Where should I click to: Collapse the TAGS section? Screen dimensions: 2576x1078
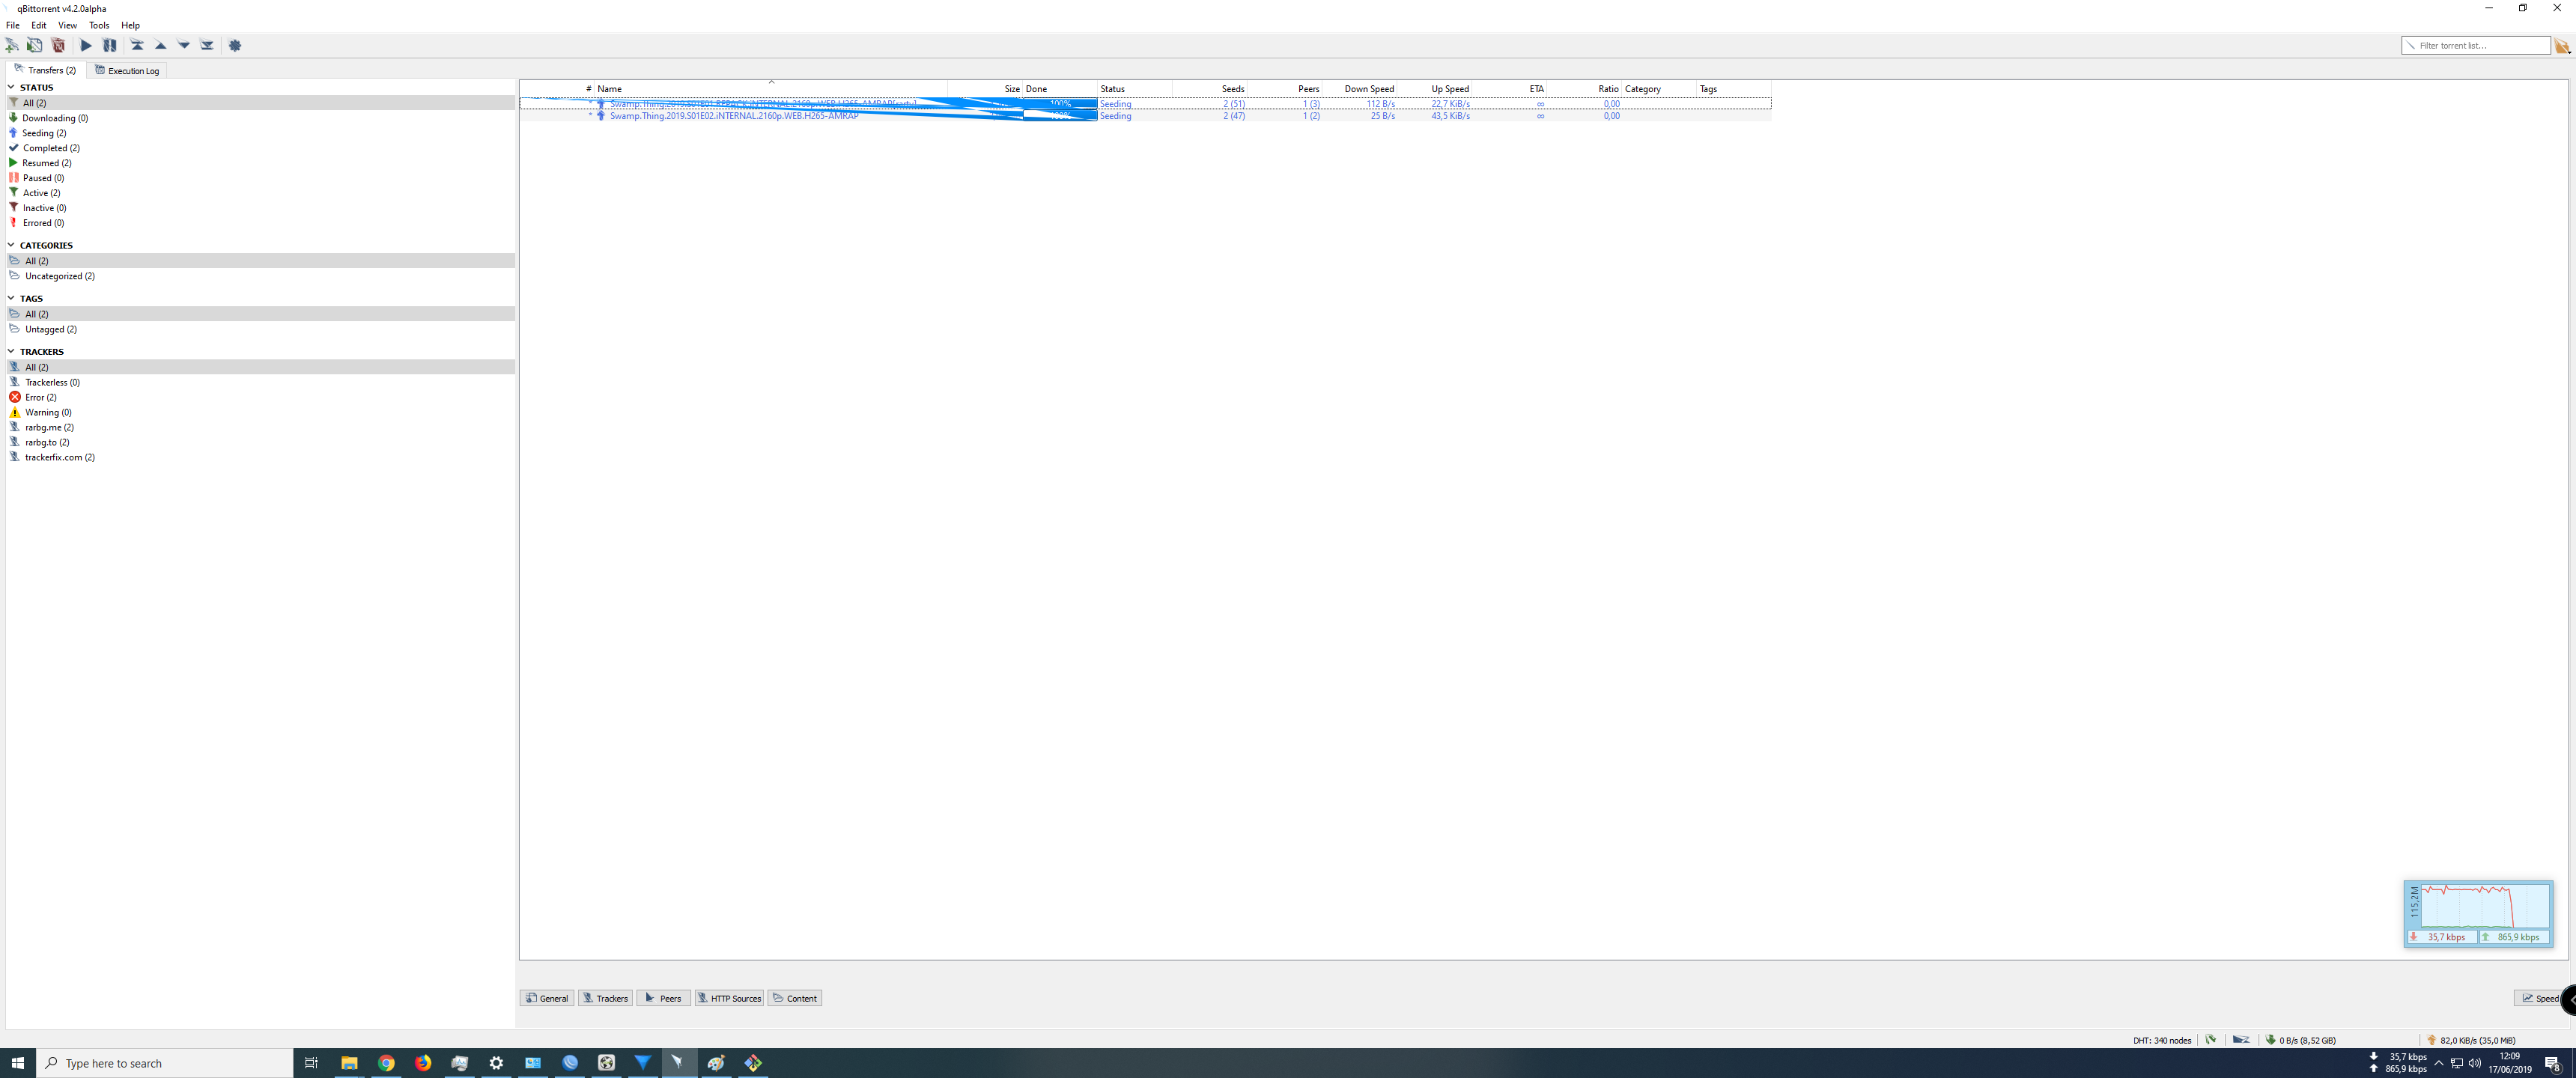[x=11, y=298]
